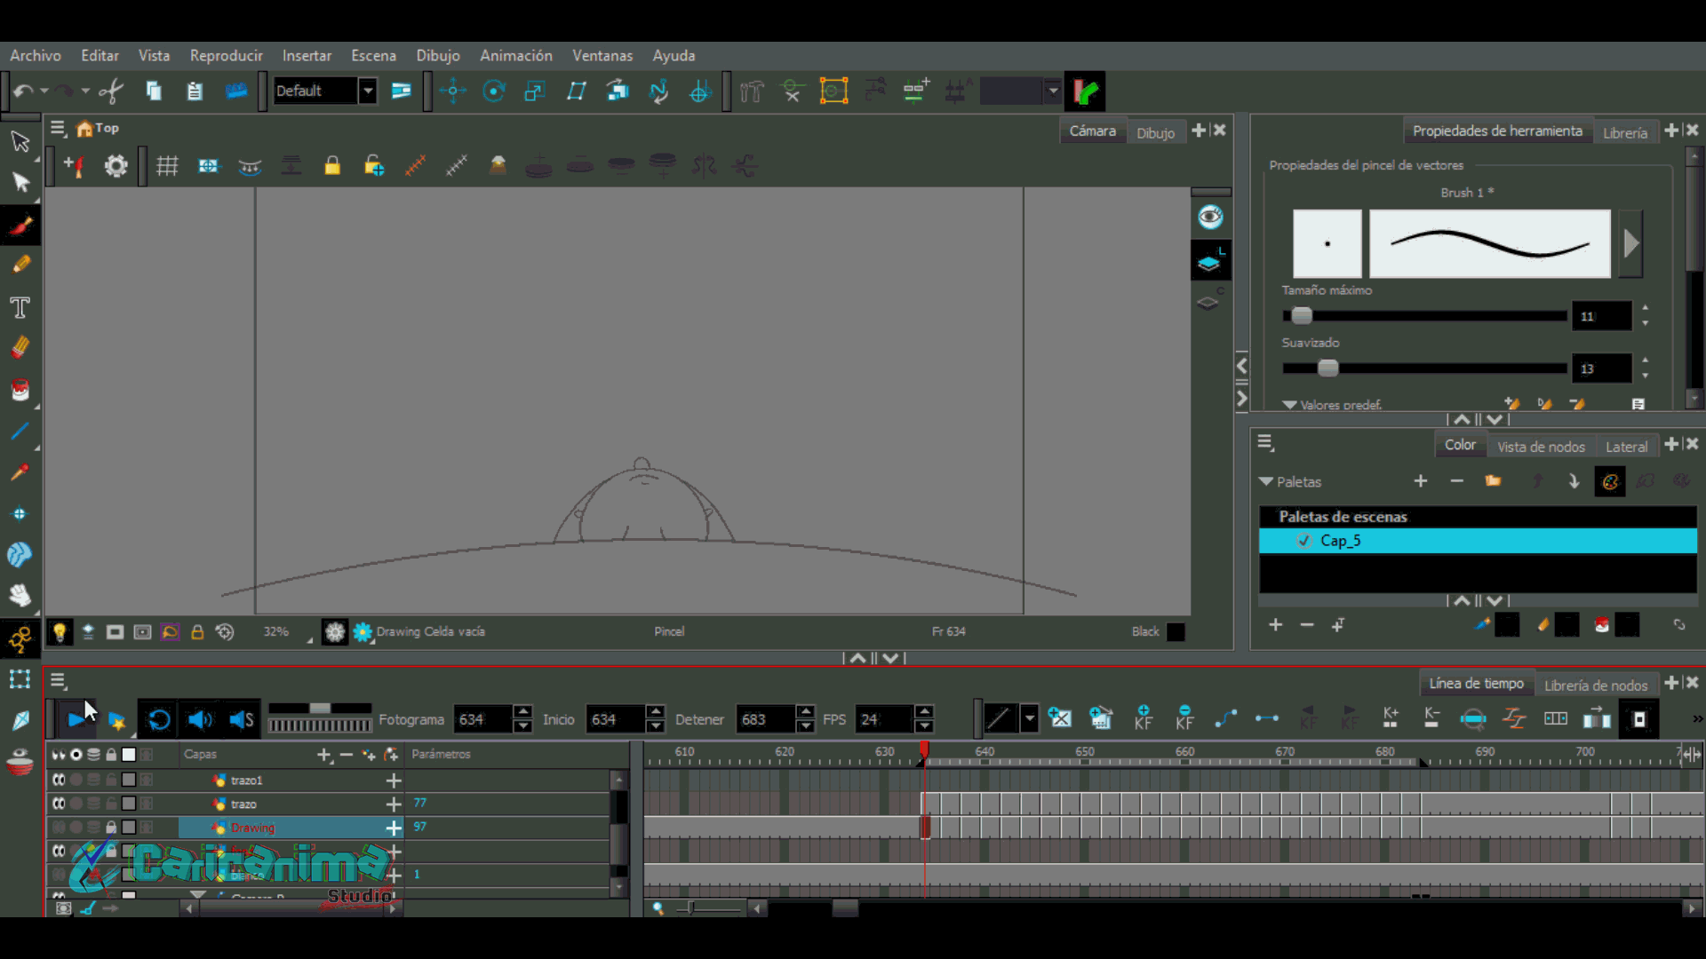
Task: Select the Line tool
Action: [20, 432]
